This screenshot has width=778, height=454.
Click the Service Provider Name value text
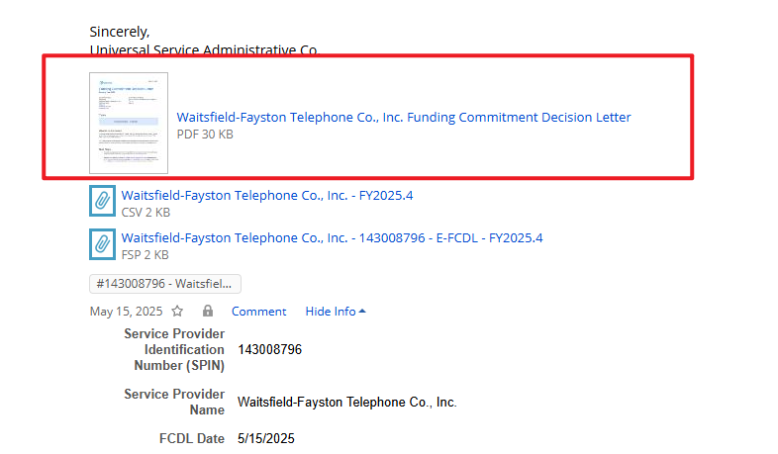346,403
